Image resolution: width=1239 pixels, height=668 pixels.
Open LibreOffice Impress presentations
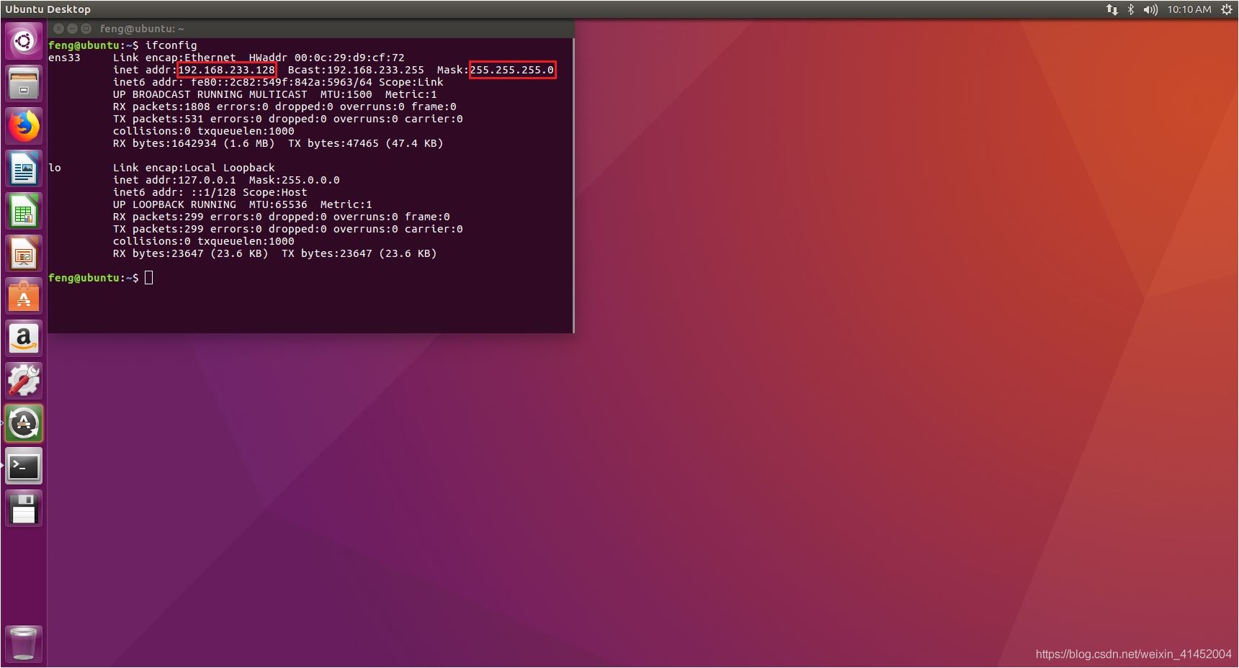coord(24,254)
